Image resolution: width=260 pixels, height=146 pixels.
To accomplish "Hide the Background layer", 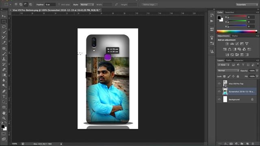I will coord(219,99).
